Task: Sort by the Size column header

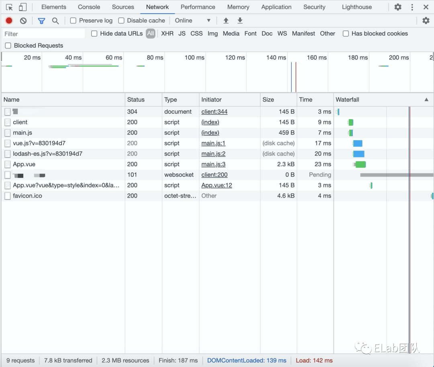Action: [278, 100]
